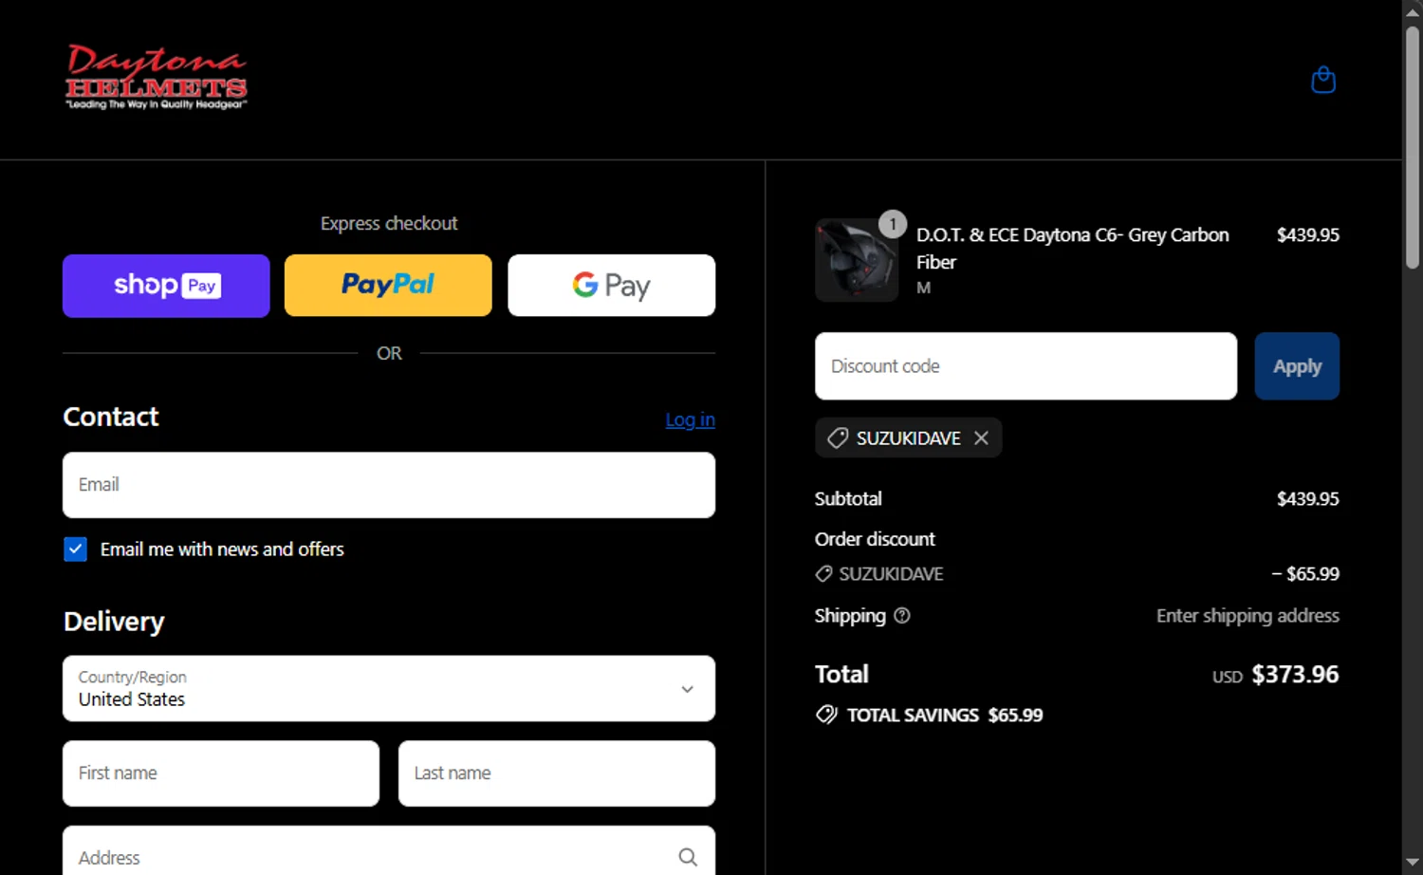The image size is (1423, 875).
Task: Focus the Email input field
Action: 389,485
